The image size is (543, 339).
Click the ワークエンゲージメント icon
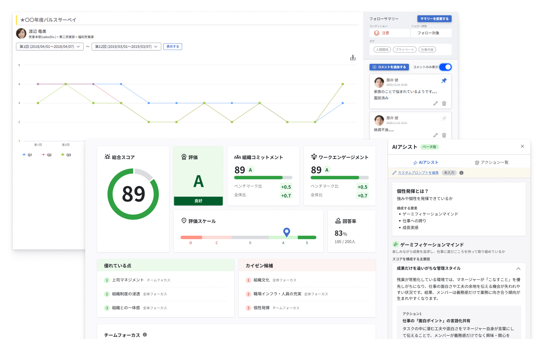pyautogui.click(x=314, y=157)
